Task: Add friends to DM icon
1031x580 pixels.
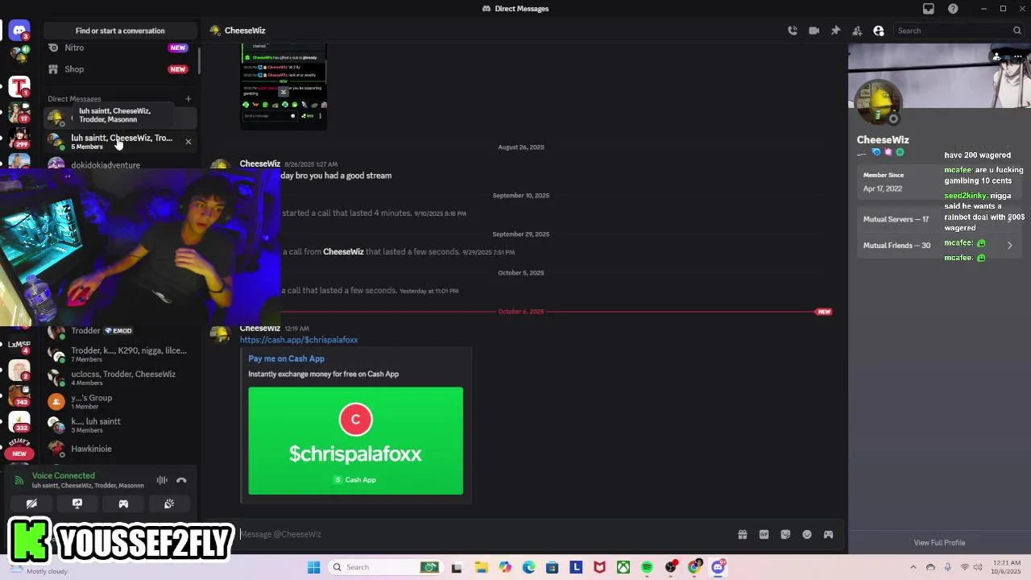Action: [x=857, y=31]
